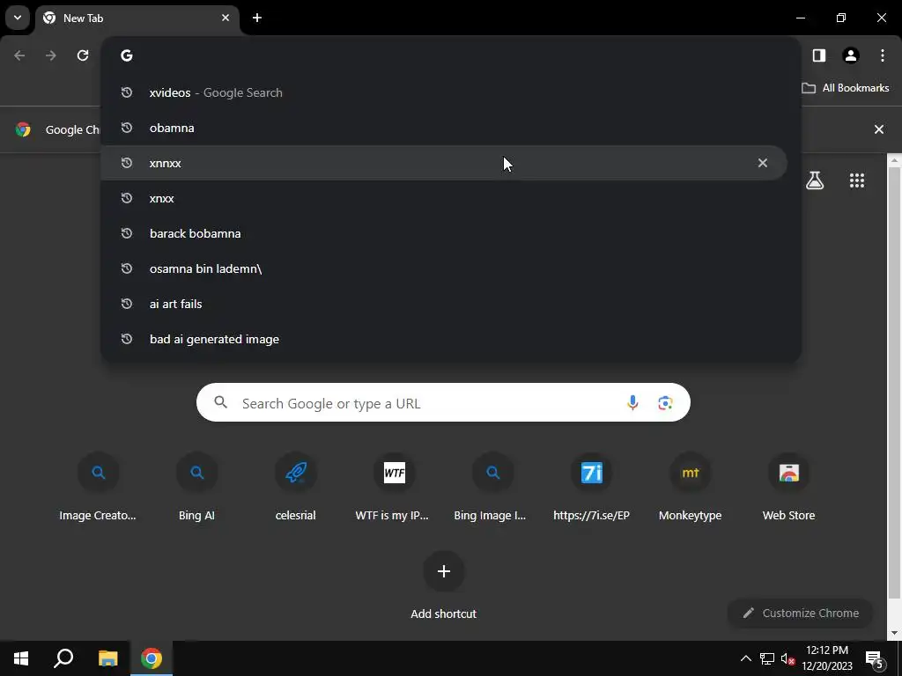Open celesrial shortcut

coord(296,488)
